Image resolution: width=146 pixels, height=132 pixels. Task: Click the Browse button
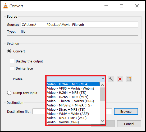[x=126, y=111]
